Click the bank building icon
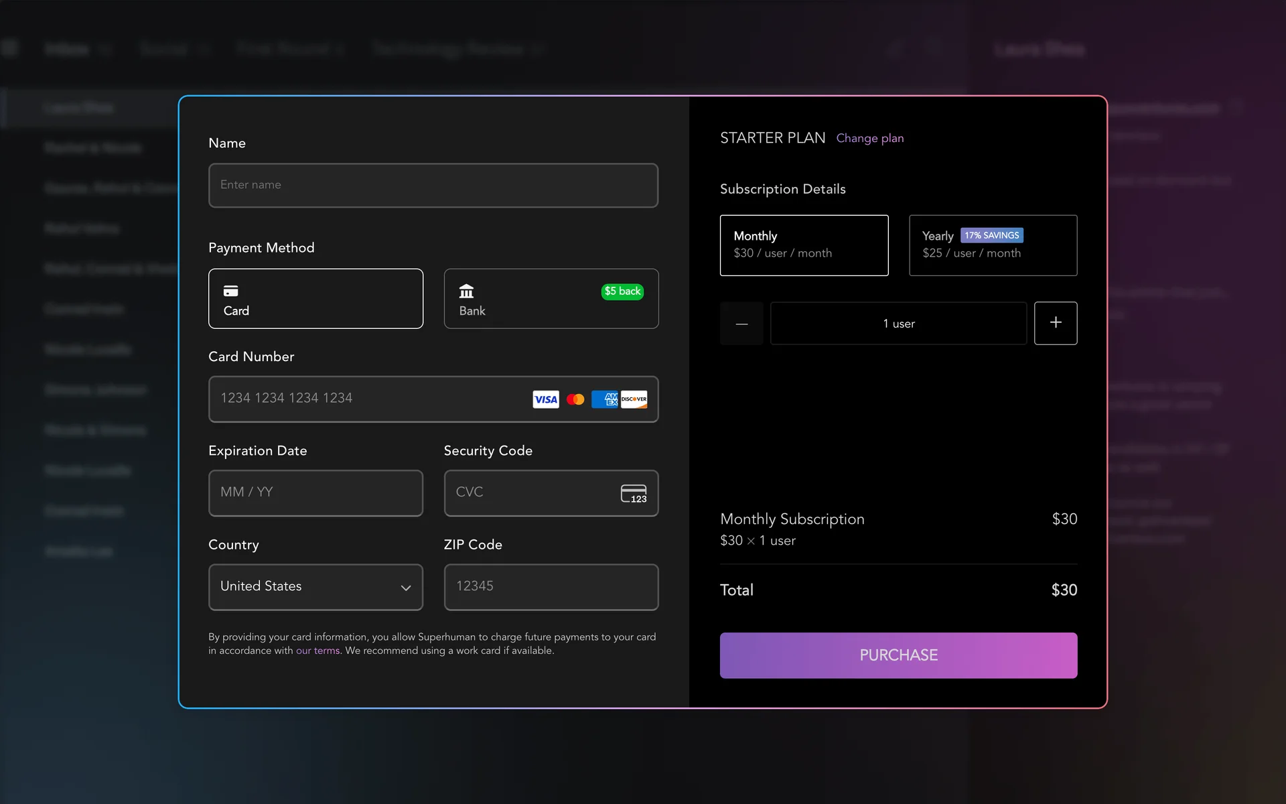The height and width of the screenshot is (804, 1286). pyautogui.click(x=466, y=291)
